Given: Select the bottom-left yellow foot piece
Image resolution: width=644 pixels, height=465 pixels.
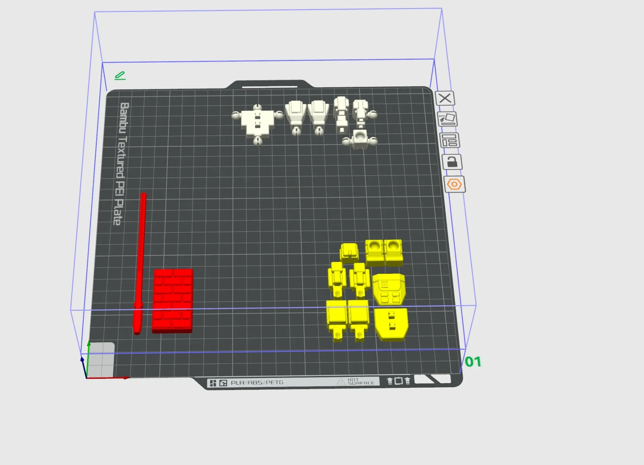Looking at the screenshot, I should tap(337, 321).
